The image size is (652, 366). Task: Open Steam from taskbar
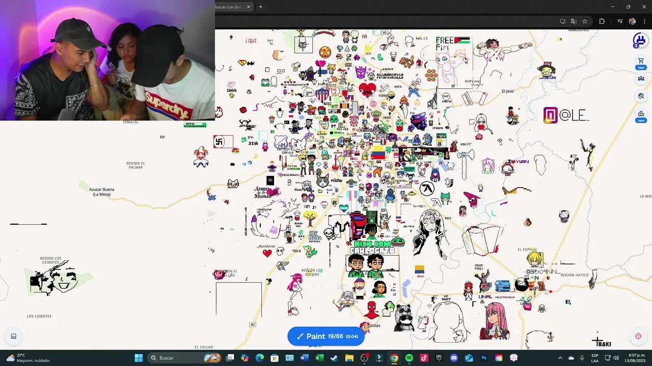pyautogui.click(x=334, y=358)
